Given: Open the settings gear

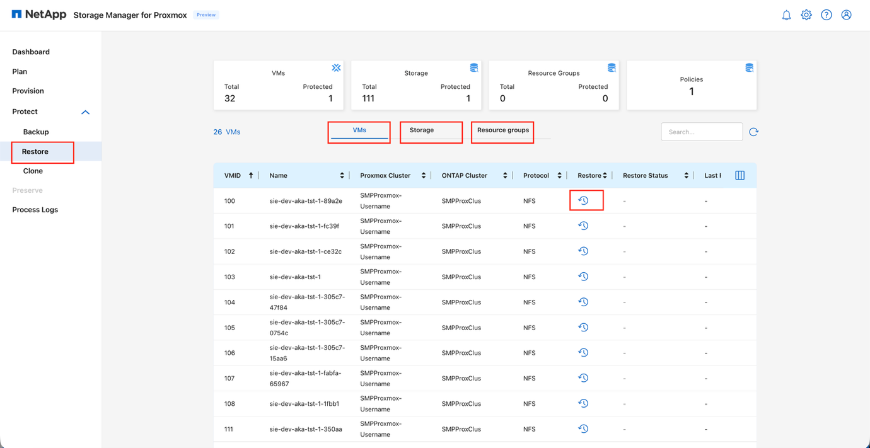Looking at the screenshot, I should coord(806,14).
